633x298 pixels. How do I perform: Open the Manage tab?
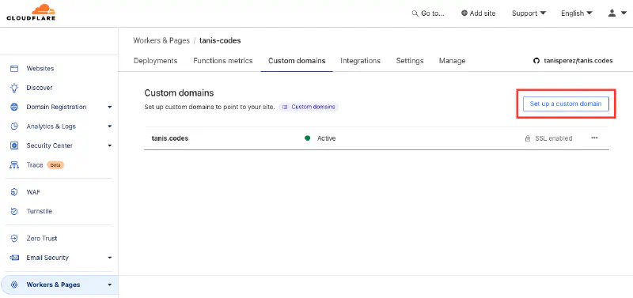[x=452, y=61]
